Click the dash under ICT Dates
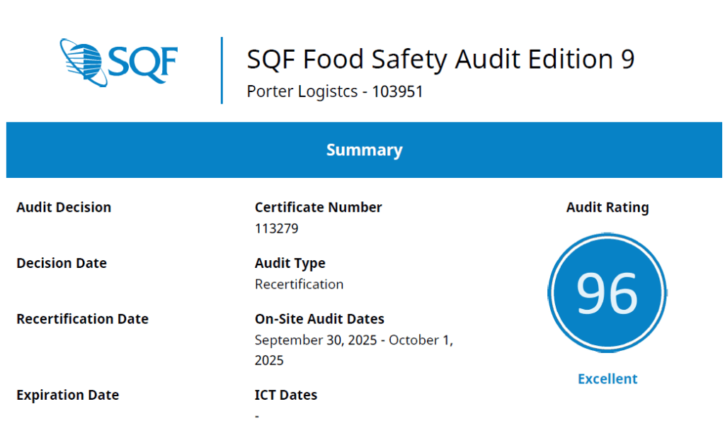The image size is (725, 443). (x=257, y=416)
